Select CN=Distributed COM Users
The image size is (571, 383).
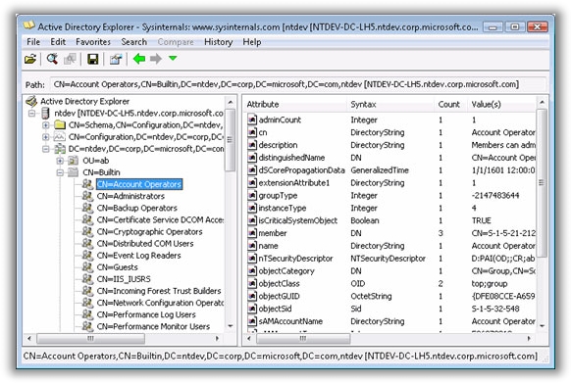pos(145,244)
